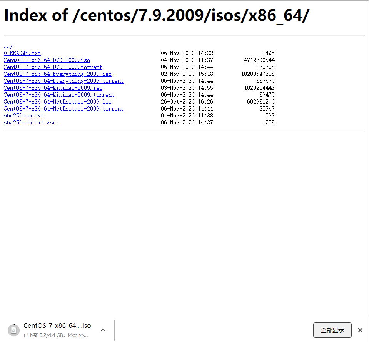Click the page heading Index of /centos/7.9.2009/isos/x86_64/
Viewport: 369px width, 342px height.
coord(157,16)
